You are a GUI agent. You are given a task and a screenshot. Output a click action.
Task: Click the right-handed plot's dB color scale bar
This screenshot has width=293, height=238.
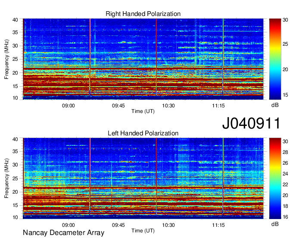point(275,59)
